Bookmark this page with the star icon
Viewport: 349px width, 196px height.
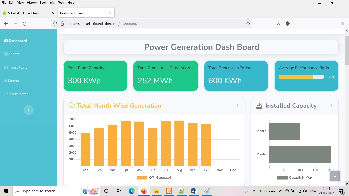pyautogui.click(x=248, y=24)
